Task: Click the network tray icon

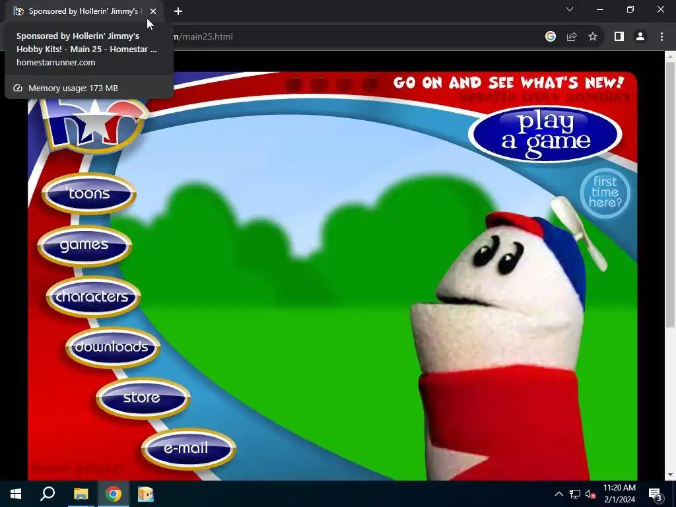Action: click(575, 494)
